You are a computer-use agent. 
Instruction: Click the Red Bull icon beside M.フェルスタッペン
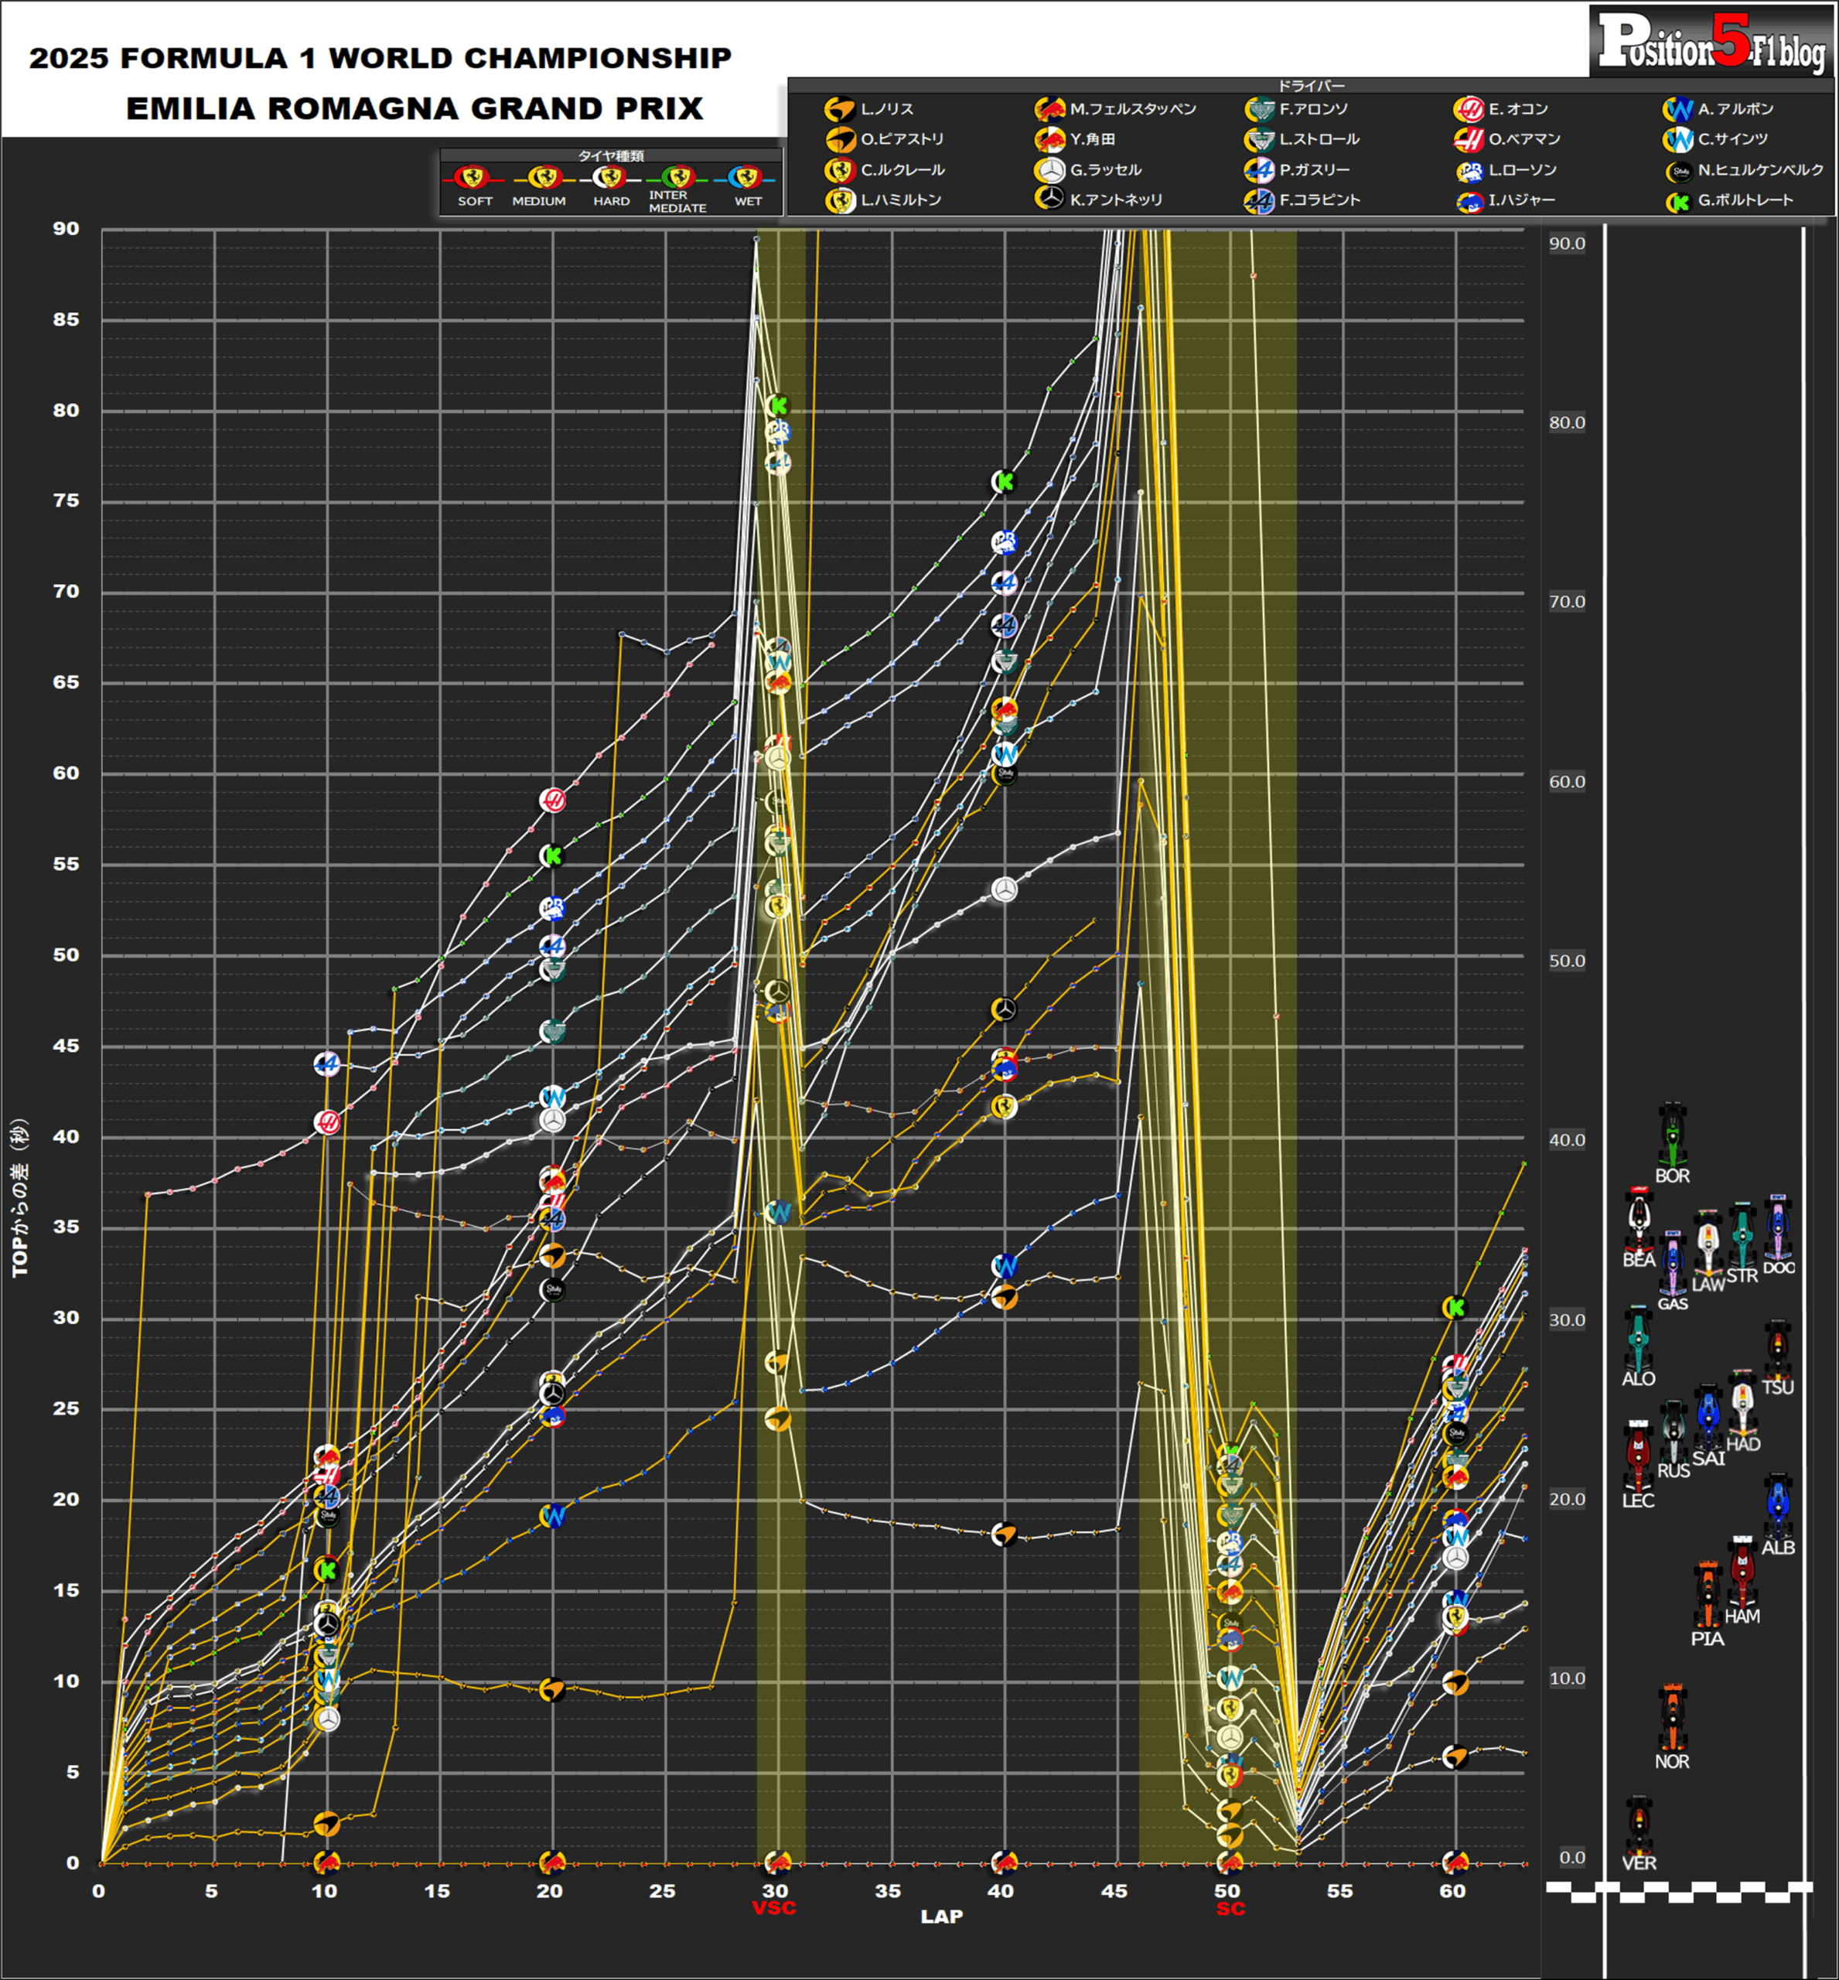[1050, 110]
